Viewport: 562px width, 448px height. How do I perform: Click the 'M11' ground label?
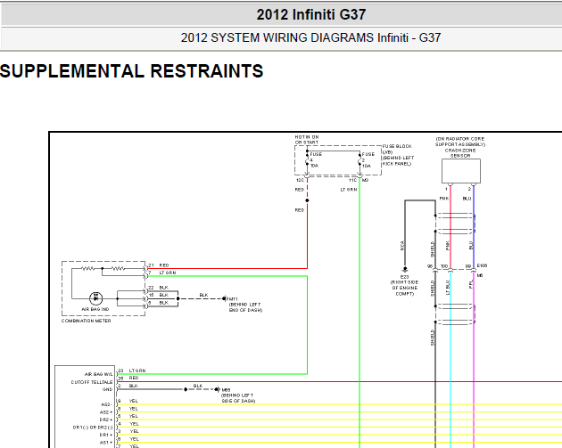[233, 298]
